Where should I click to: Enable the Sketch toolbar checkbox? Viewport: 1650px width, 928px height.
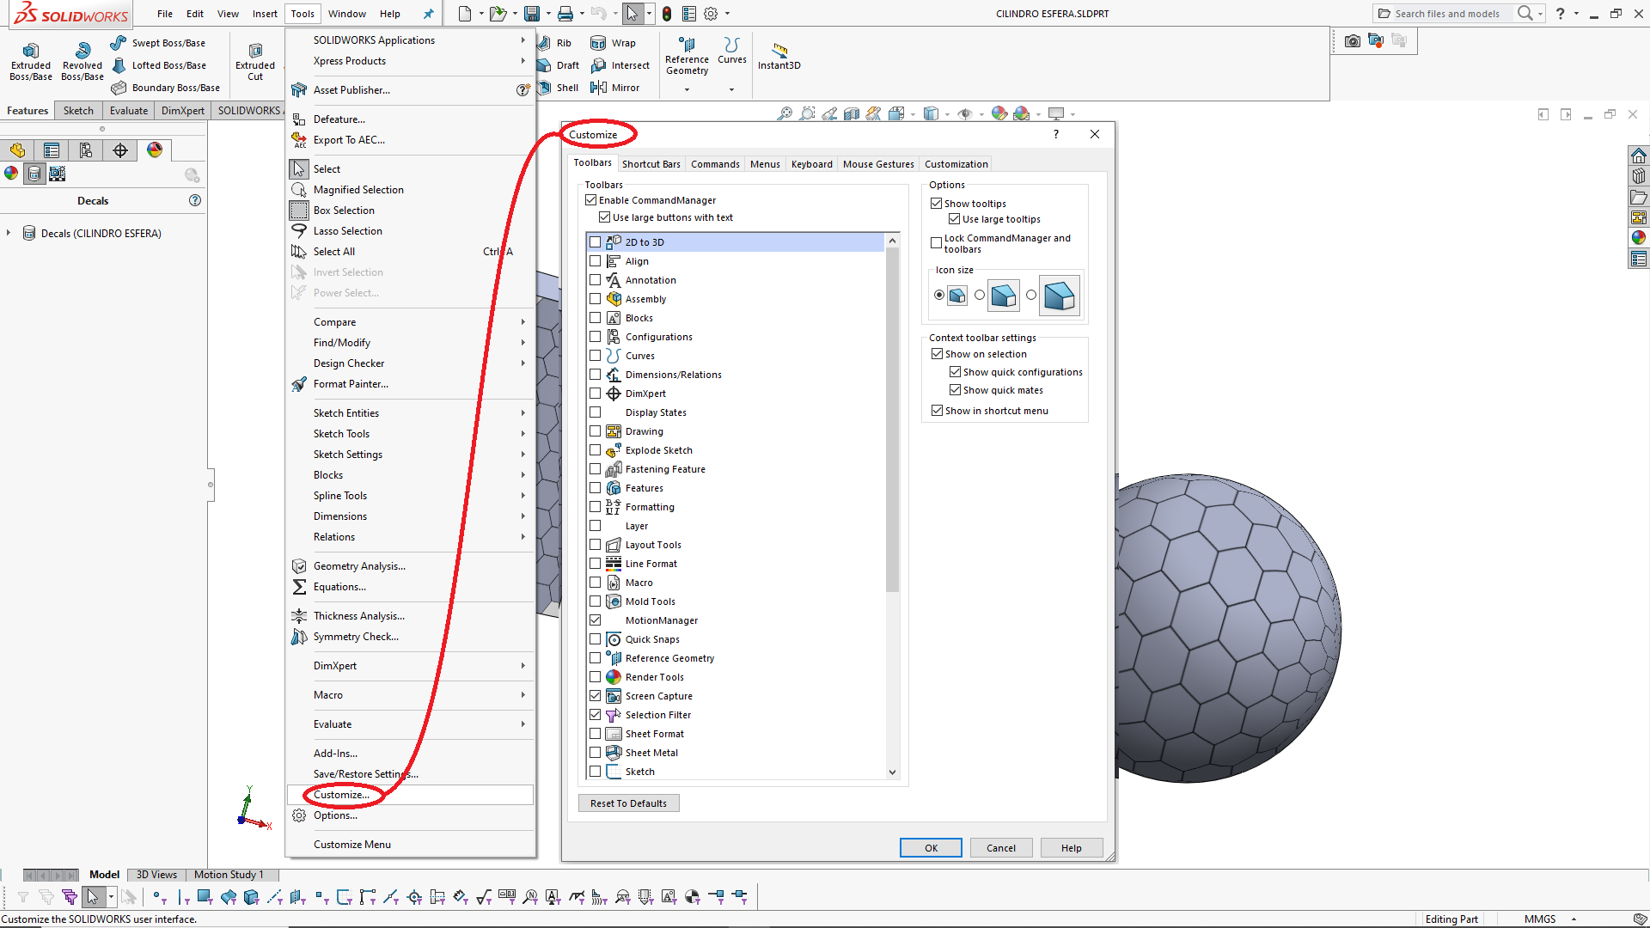[x=595, y=772]
